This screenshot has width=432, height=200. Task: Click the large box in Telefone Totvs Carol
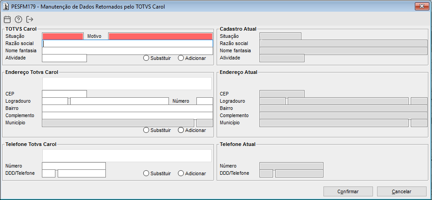pos(127,156)
